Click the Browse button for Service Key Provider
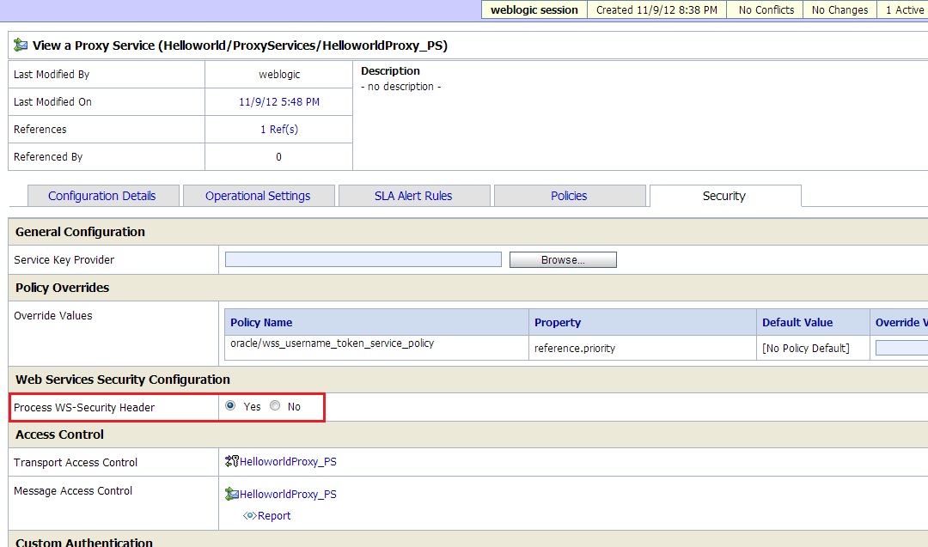 (563, 259)
